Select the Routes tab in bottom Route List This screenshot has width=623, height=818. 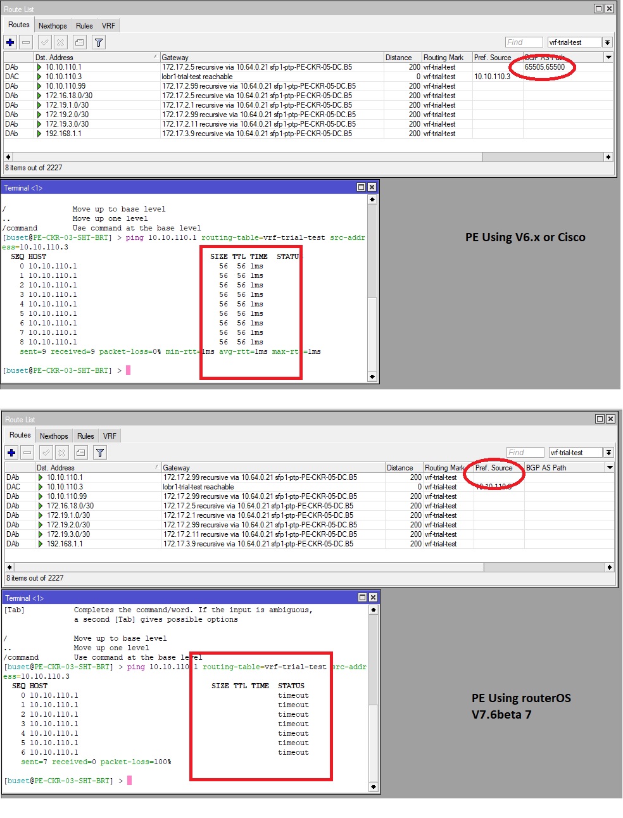[20, 435]
